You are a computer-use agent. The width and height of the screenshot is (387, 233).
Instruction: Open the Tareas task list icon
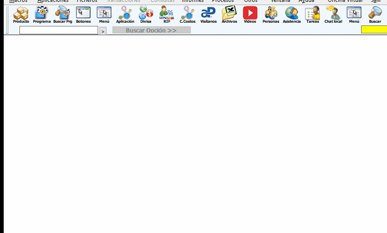[312, 14]
